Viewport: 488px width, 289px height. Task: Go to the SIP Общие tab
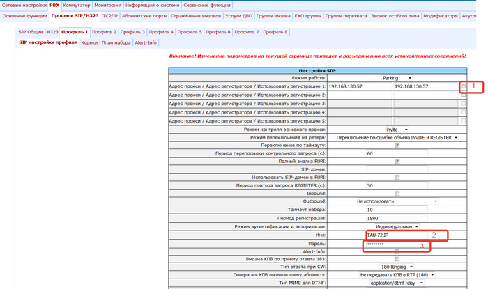point(30,32)
